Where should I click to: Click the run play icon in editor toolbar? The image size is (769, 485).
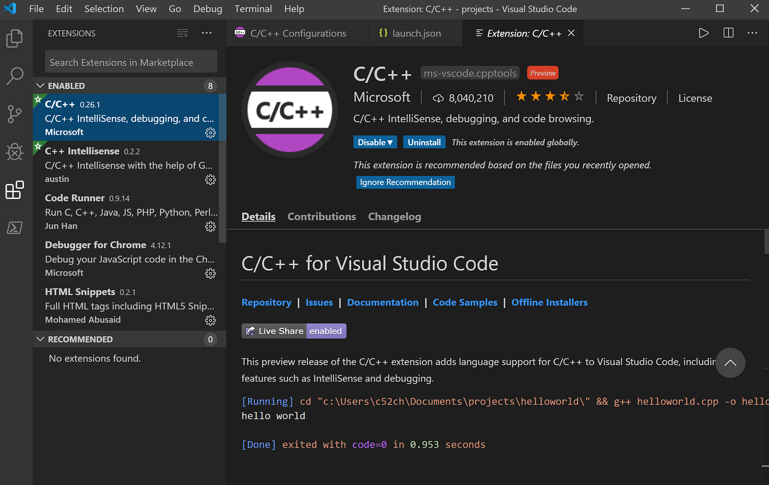click(704, 33)
